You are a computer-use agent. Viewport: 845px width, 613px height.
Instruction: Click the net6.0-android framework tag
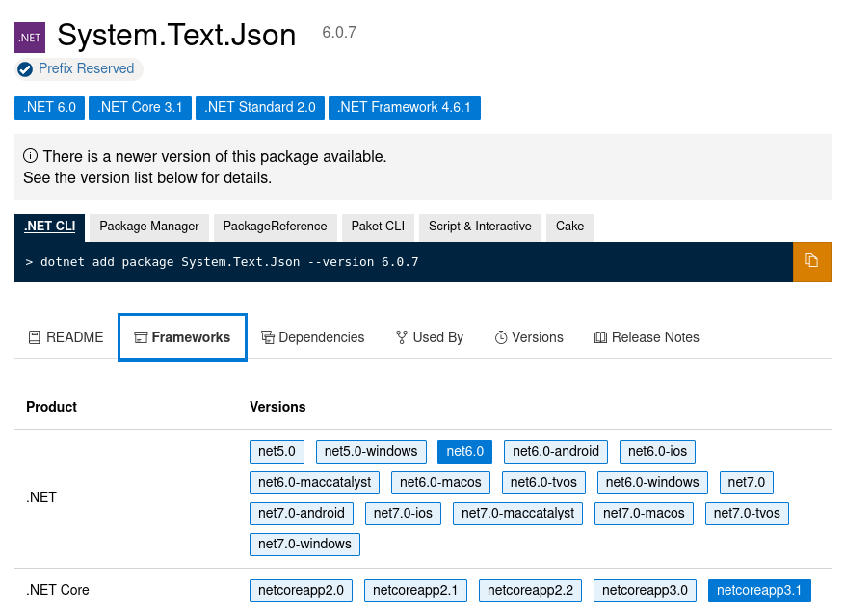(556, 452)
